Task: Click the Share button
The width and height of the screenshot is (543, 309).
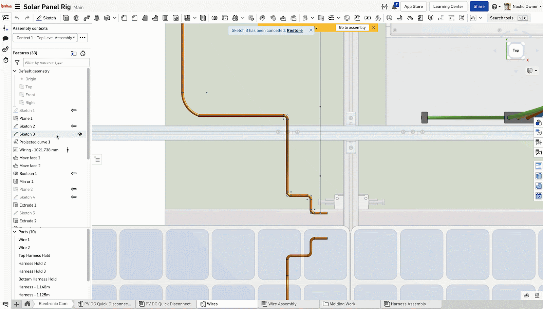Action: 479,6
